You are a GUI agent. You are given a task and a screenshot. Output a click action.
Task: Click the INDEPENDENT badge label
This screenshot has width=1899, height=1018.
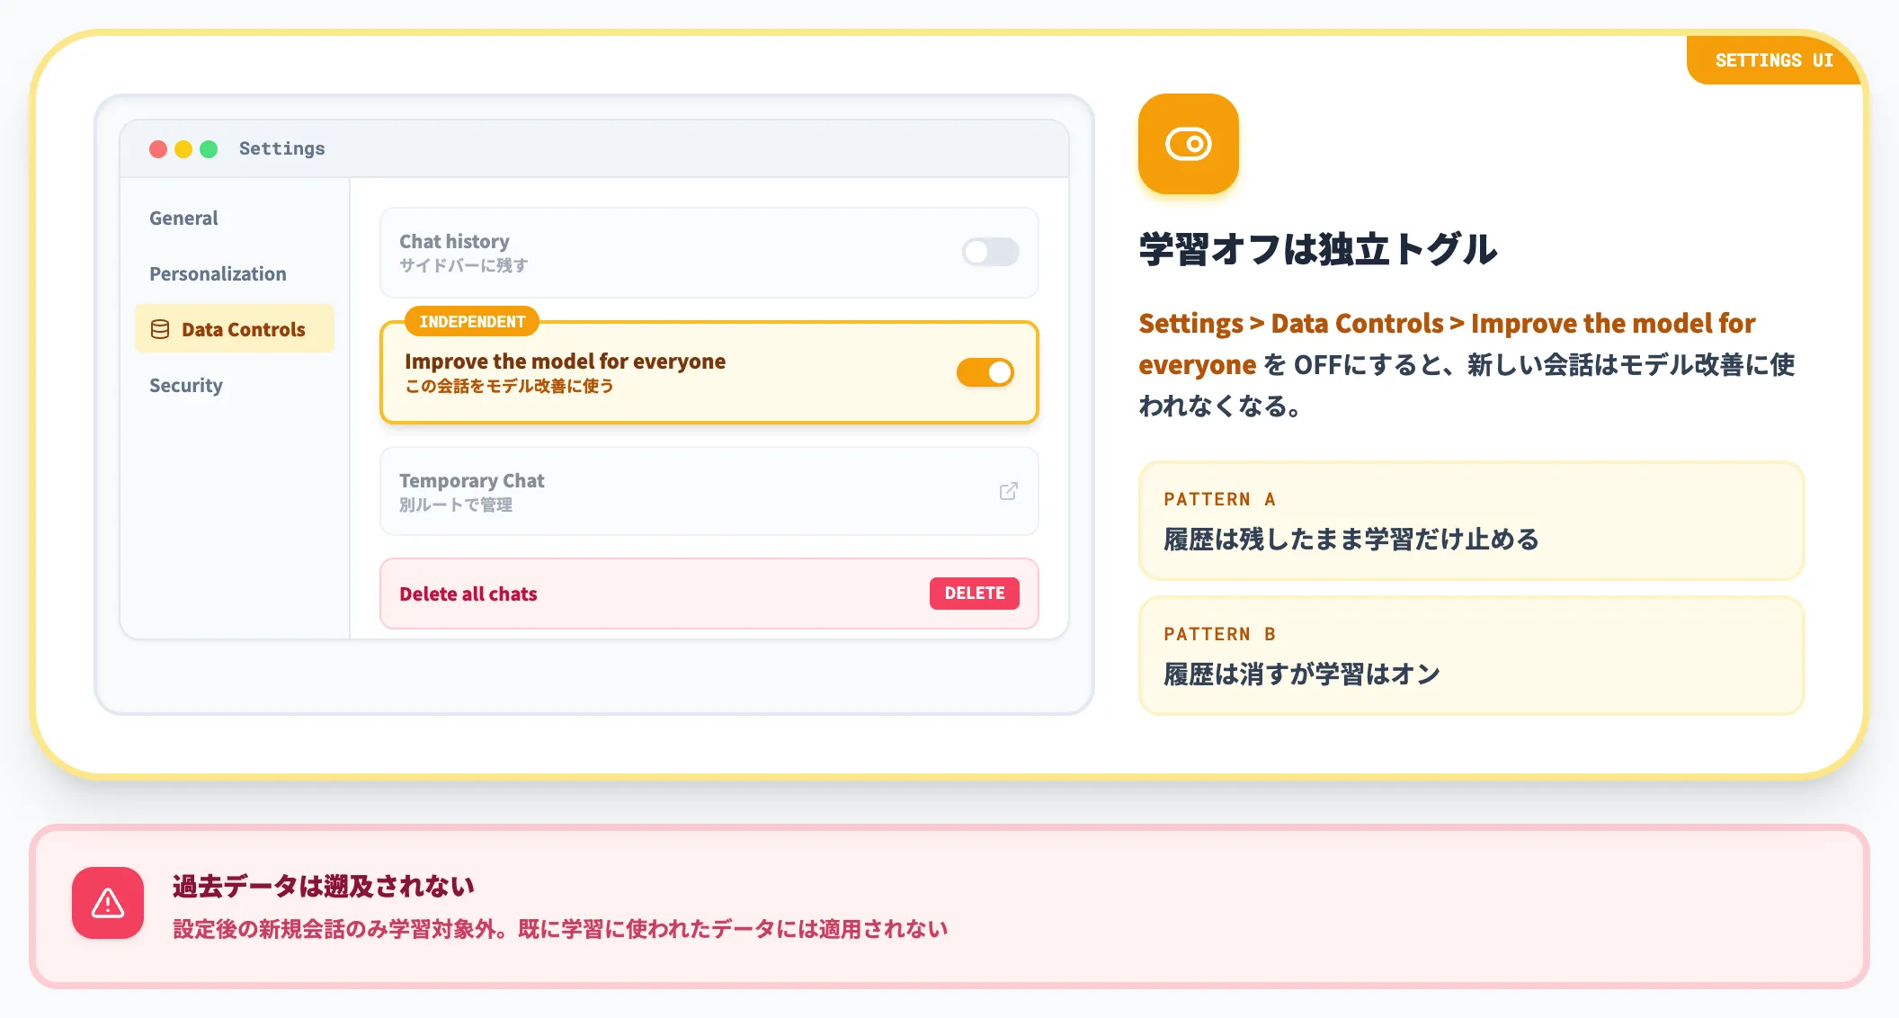472,321
